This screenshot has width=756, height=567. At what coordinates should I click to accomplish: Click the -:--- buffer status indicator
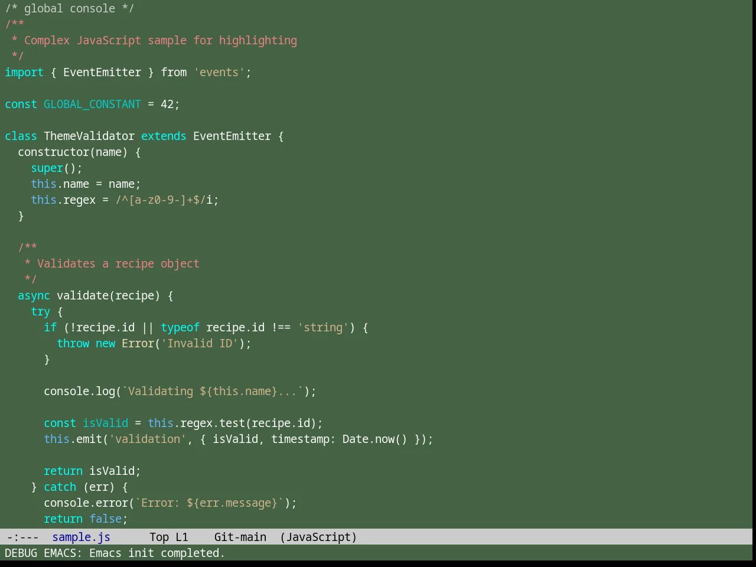[22, 537]
